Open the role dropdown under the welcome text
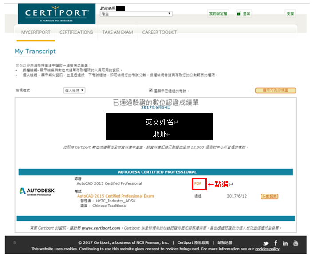 pos(136,14)
